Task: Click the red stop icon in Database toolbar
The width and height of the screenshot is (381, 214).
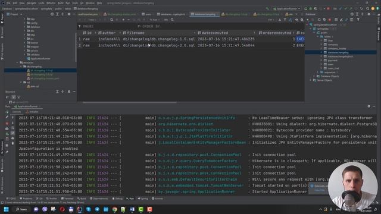Action: coord(330,20)
